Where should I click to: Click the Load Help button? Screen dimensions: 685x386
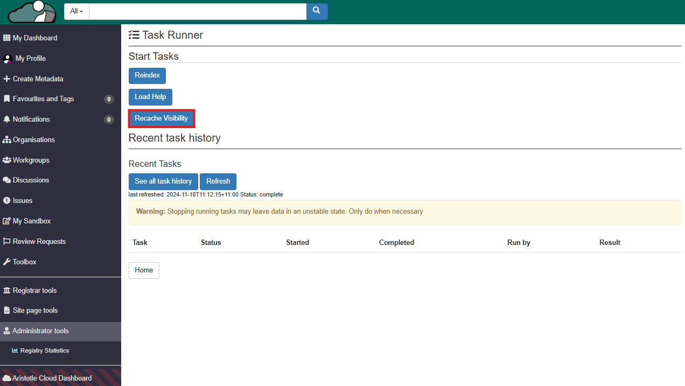click(x=150, y=97)
